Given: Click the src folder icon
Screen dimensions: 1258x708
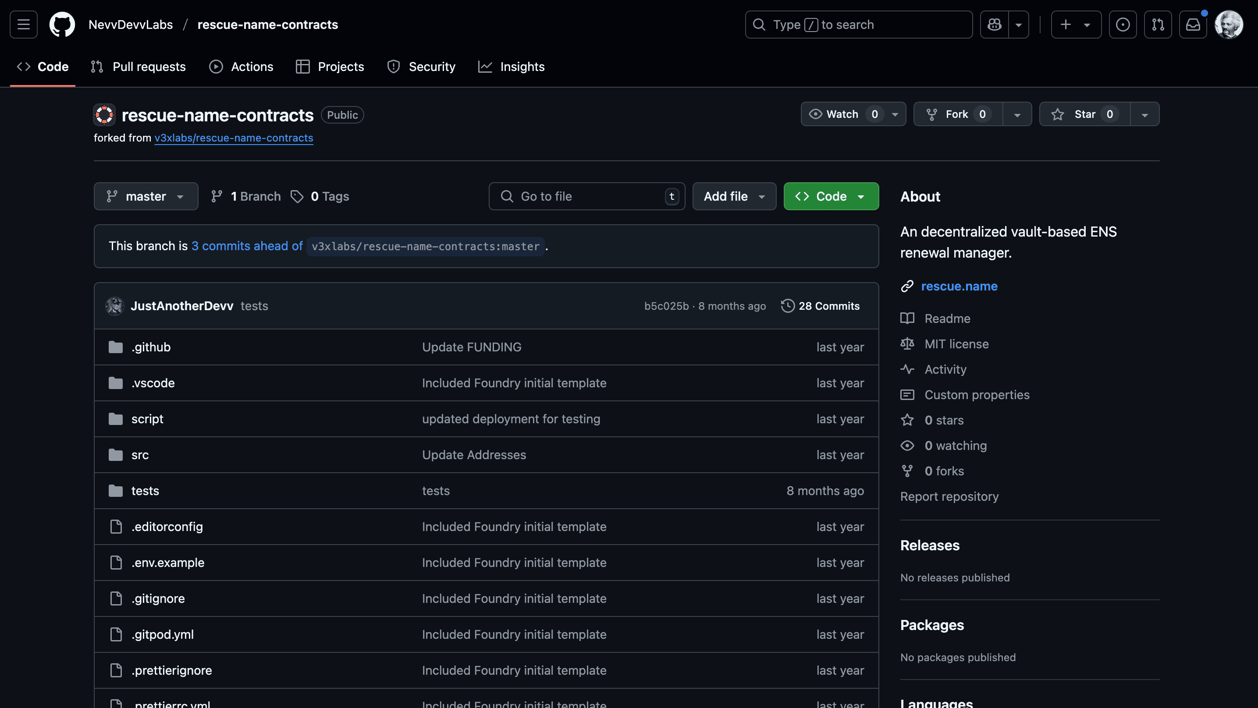Looking at the screenshot, I should (x=116, y=455).
